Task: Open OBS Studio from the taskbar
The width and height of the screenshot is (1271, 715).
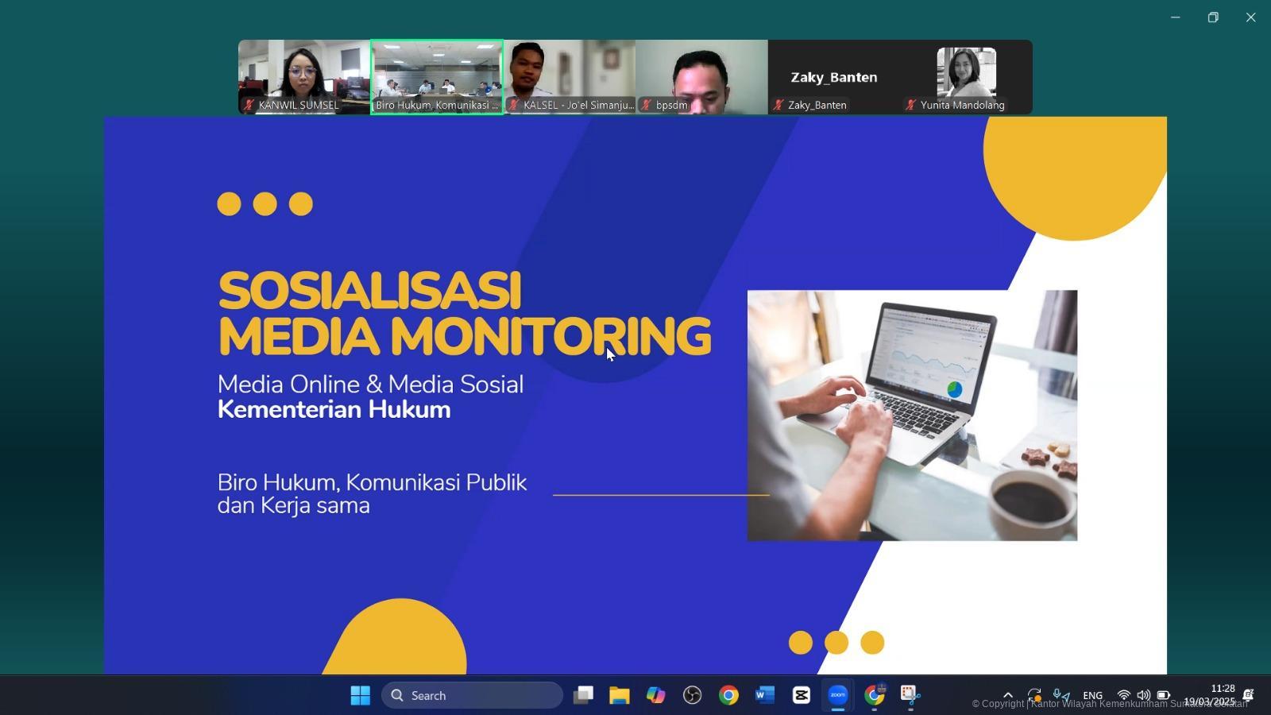Action: [692, 695]
